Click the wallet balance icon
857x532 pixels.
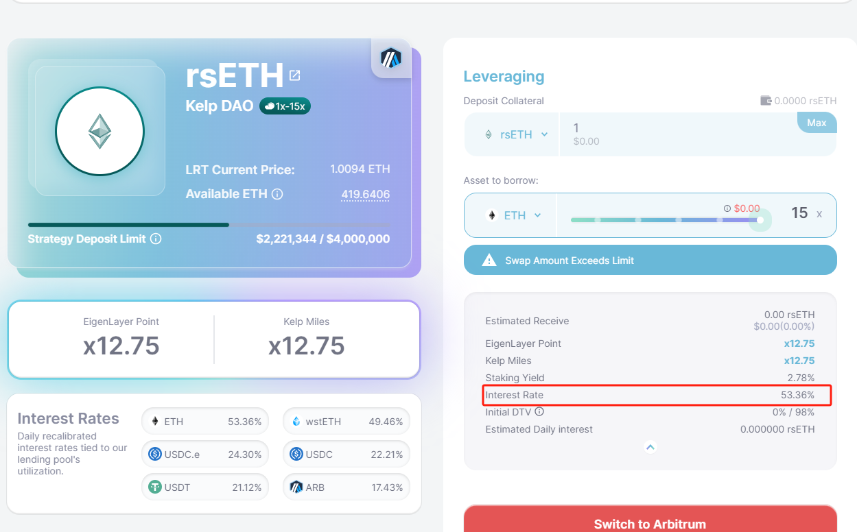click(x=766, y=101)
